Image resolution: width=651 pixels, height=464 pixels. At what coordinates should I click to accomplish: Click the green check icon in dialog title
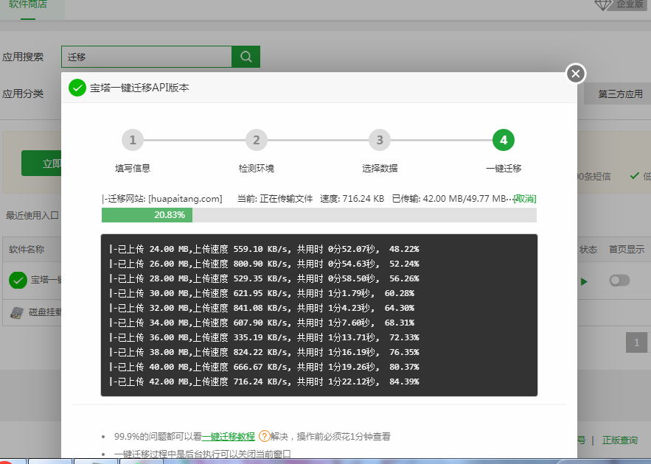point(77,88)
